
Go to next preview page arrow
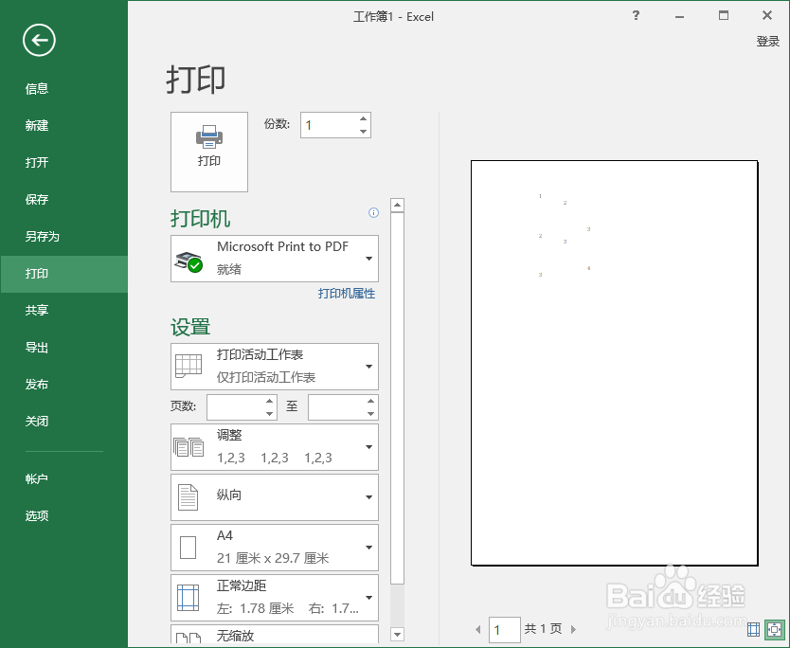click(x=573, y=629)
